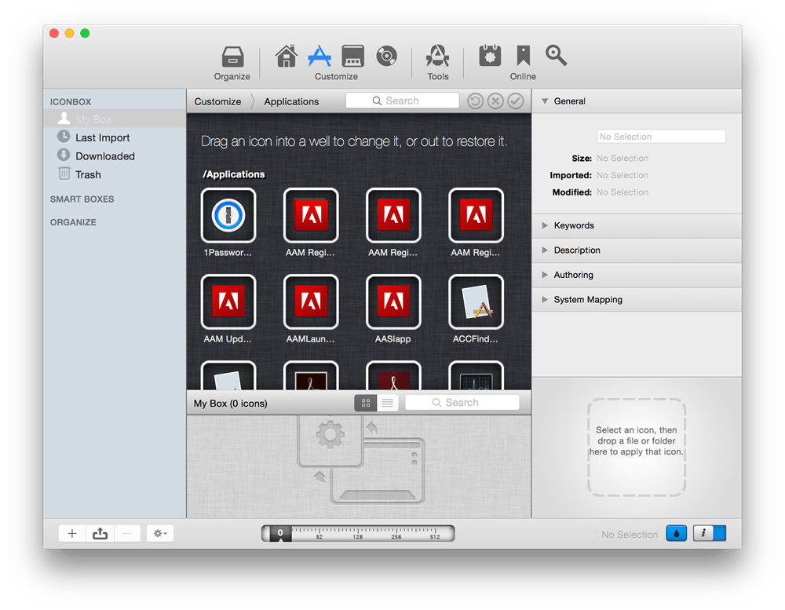Switch My Box to list view
Image resolution: width=785 pixels, height=610 pixels.
coord(388,403)
